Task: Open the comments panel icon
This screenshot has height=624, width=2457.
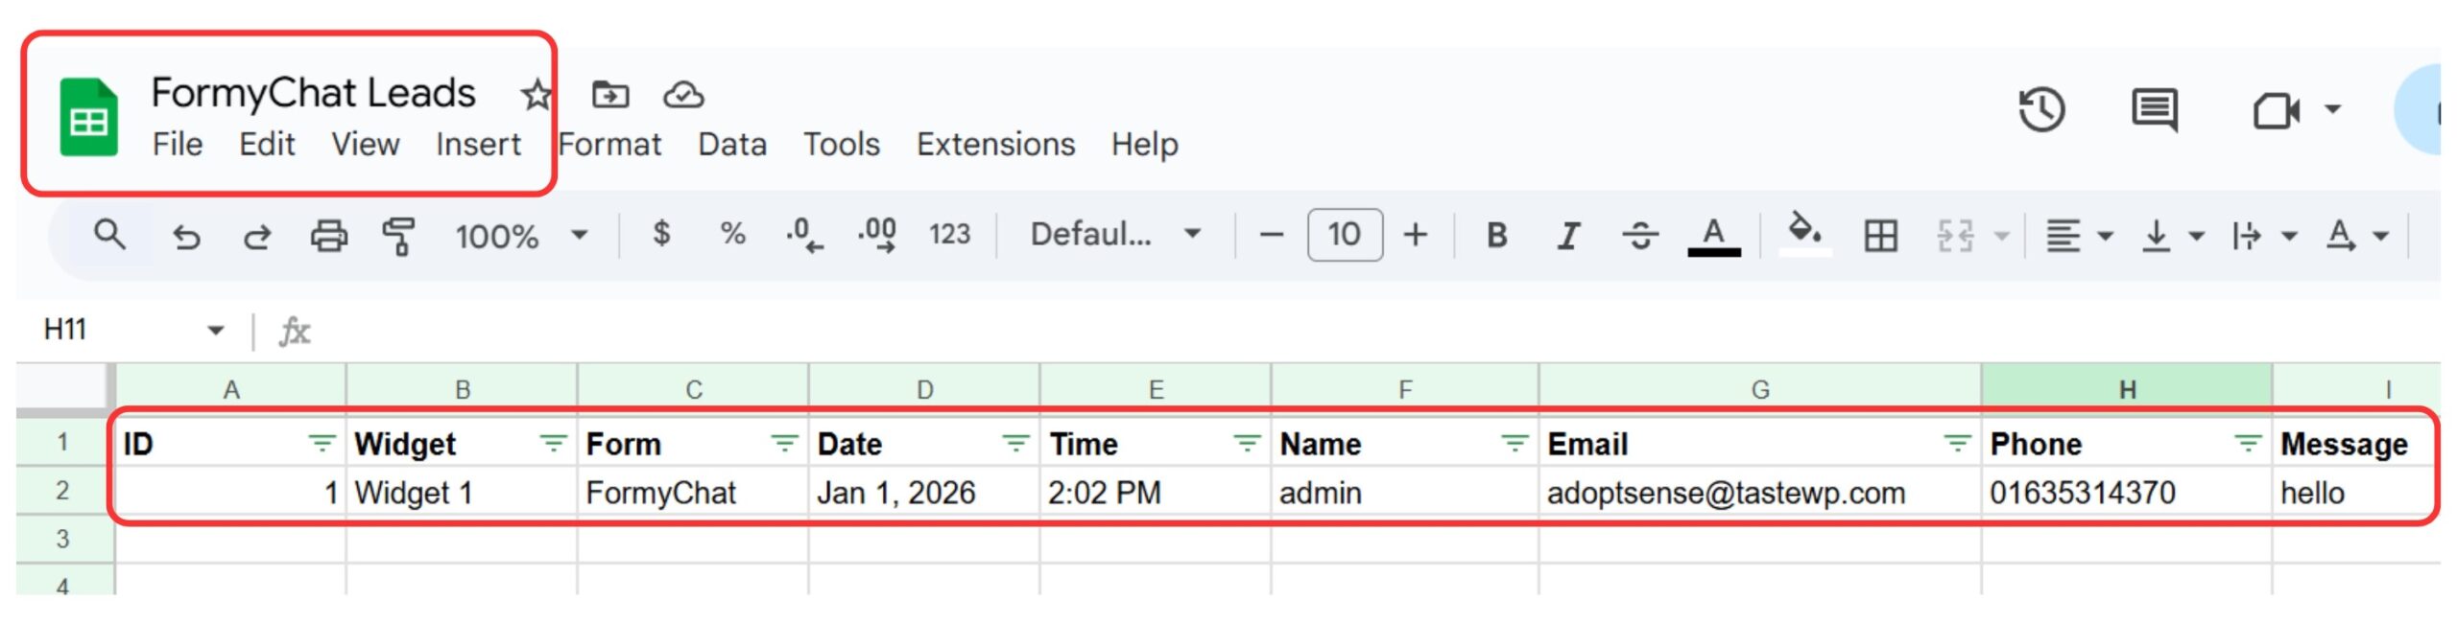Action: click(2155, 110)
